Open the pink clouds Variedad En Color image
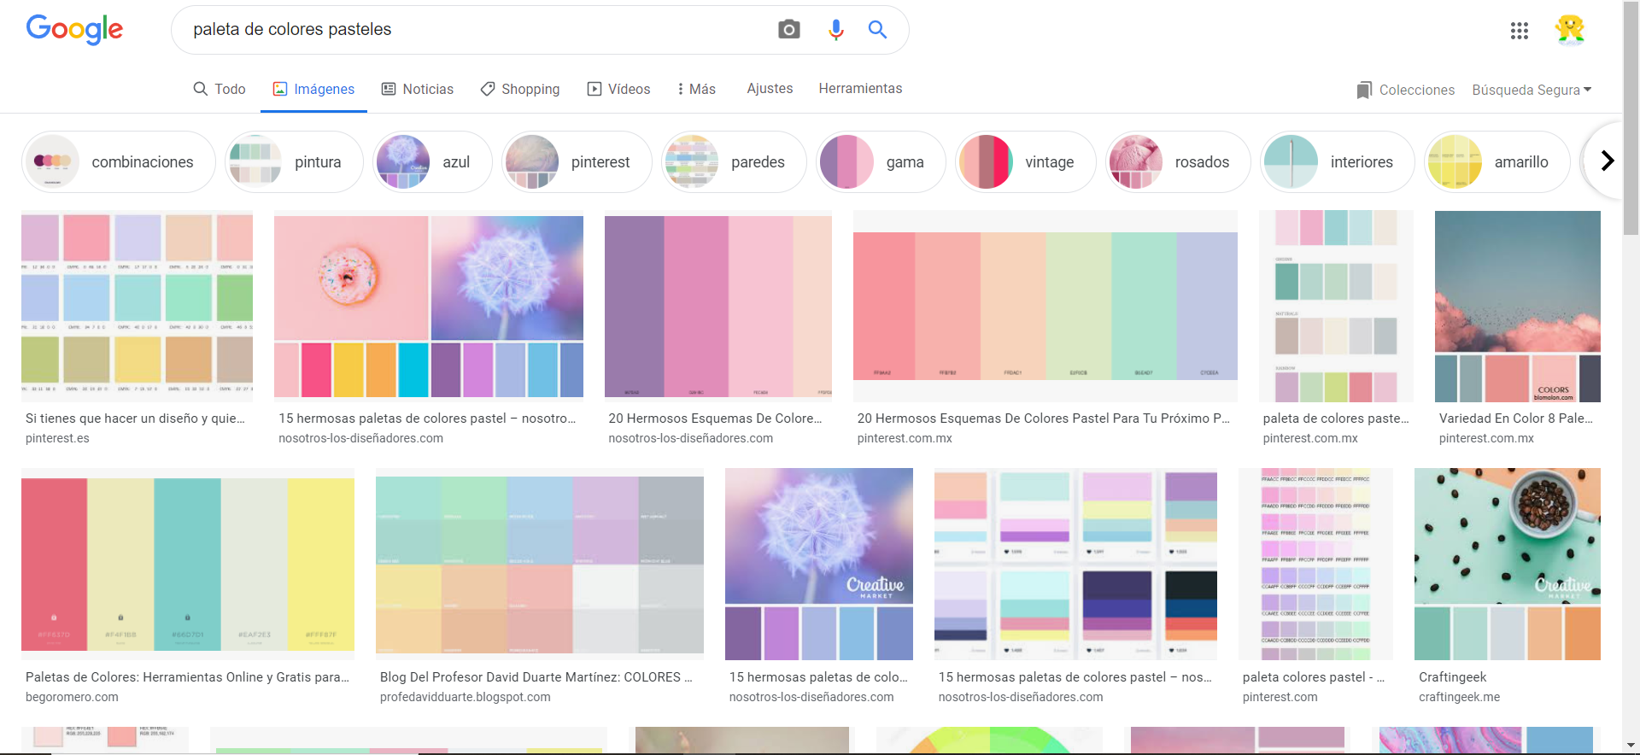The width and height of the screenshot is (1640, 755). click(x=1518, y=306)
